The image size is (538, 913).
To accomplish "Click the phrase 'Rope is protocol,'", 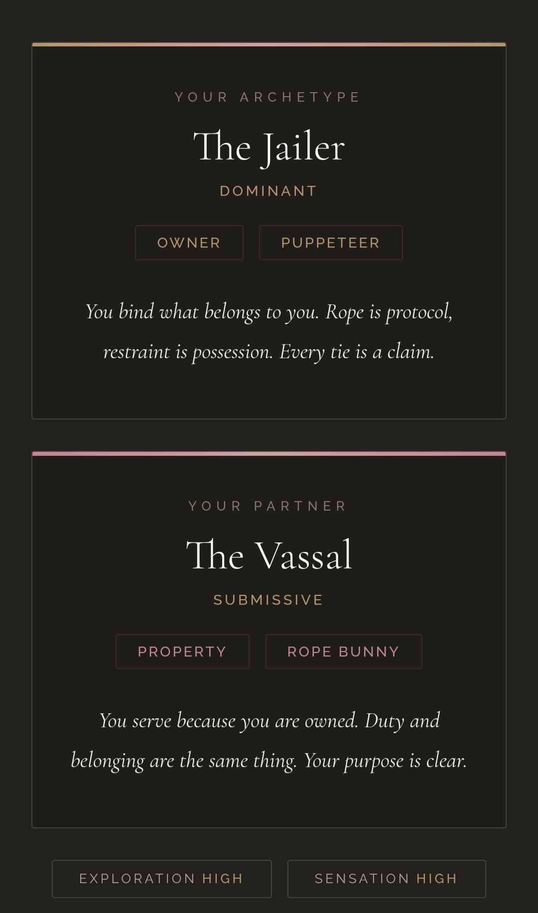I will (389, 312).
